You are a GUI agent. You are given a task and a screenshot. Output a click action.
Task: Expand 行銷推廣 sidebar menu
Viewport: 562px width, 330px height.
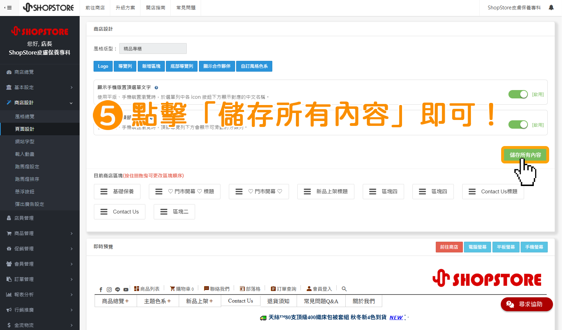pyautogui.click(x=40, y=310)
